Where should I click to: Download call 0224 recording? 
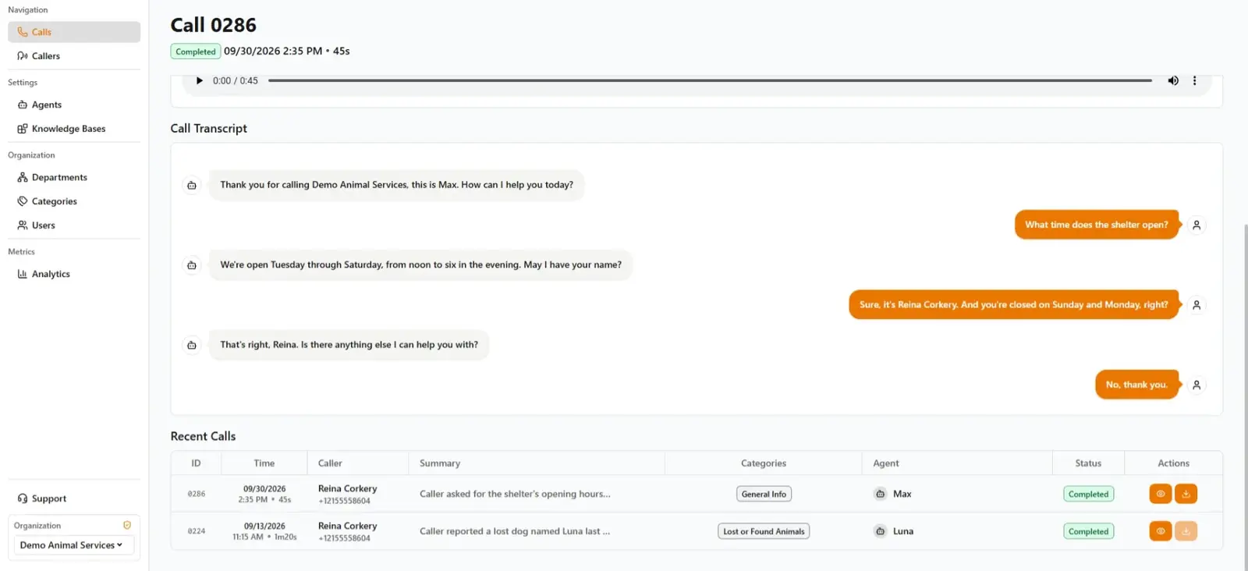pyautogui.click(x=1186, y=531)
